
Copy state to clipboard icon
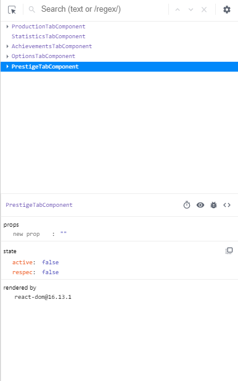click(229, 251)
